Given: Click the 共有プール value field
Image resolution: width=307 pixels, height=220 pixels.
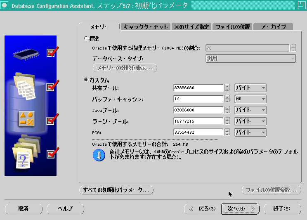Looking at the screenshot, I should pos(198,88).
